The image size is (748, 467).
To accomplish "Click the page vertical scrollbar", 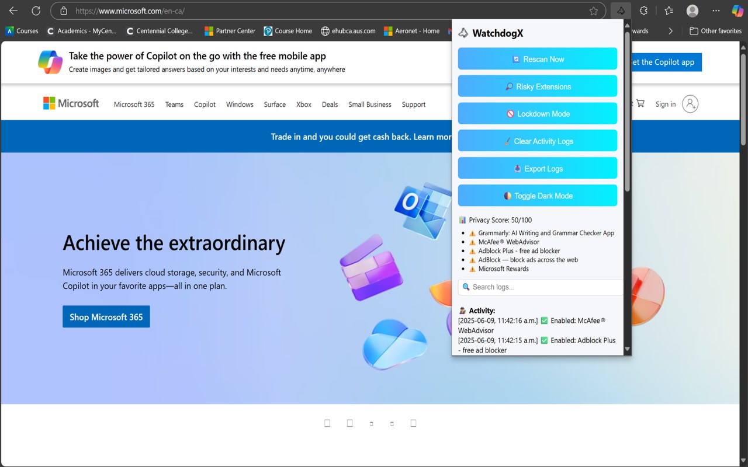I will 743,99.
